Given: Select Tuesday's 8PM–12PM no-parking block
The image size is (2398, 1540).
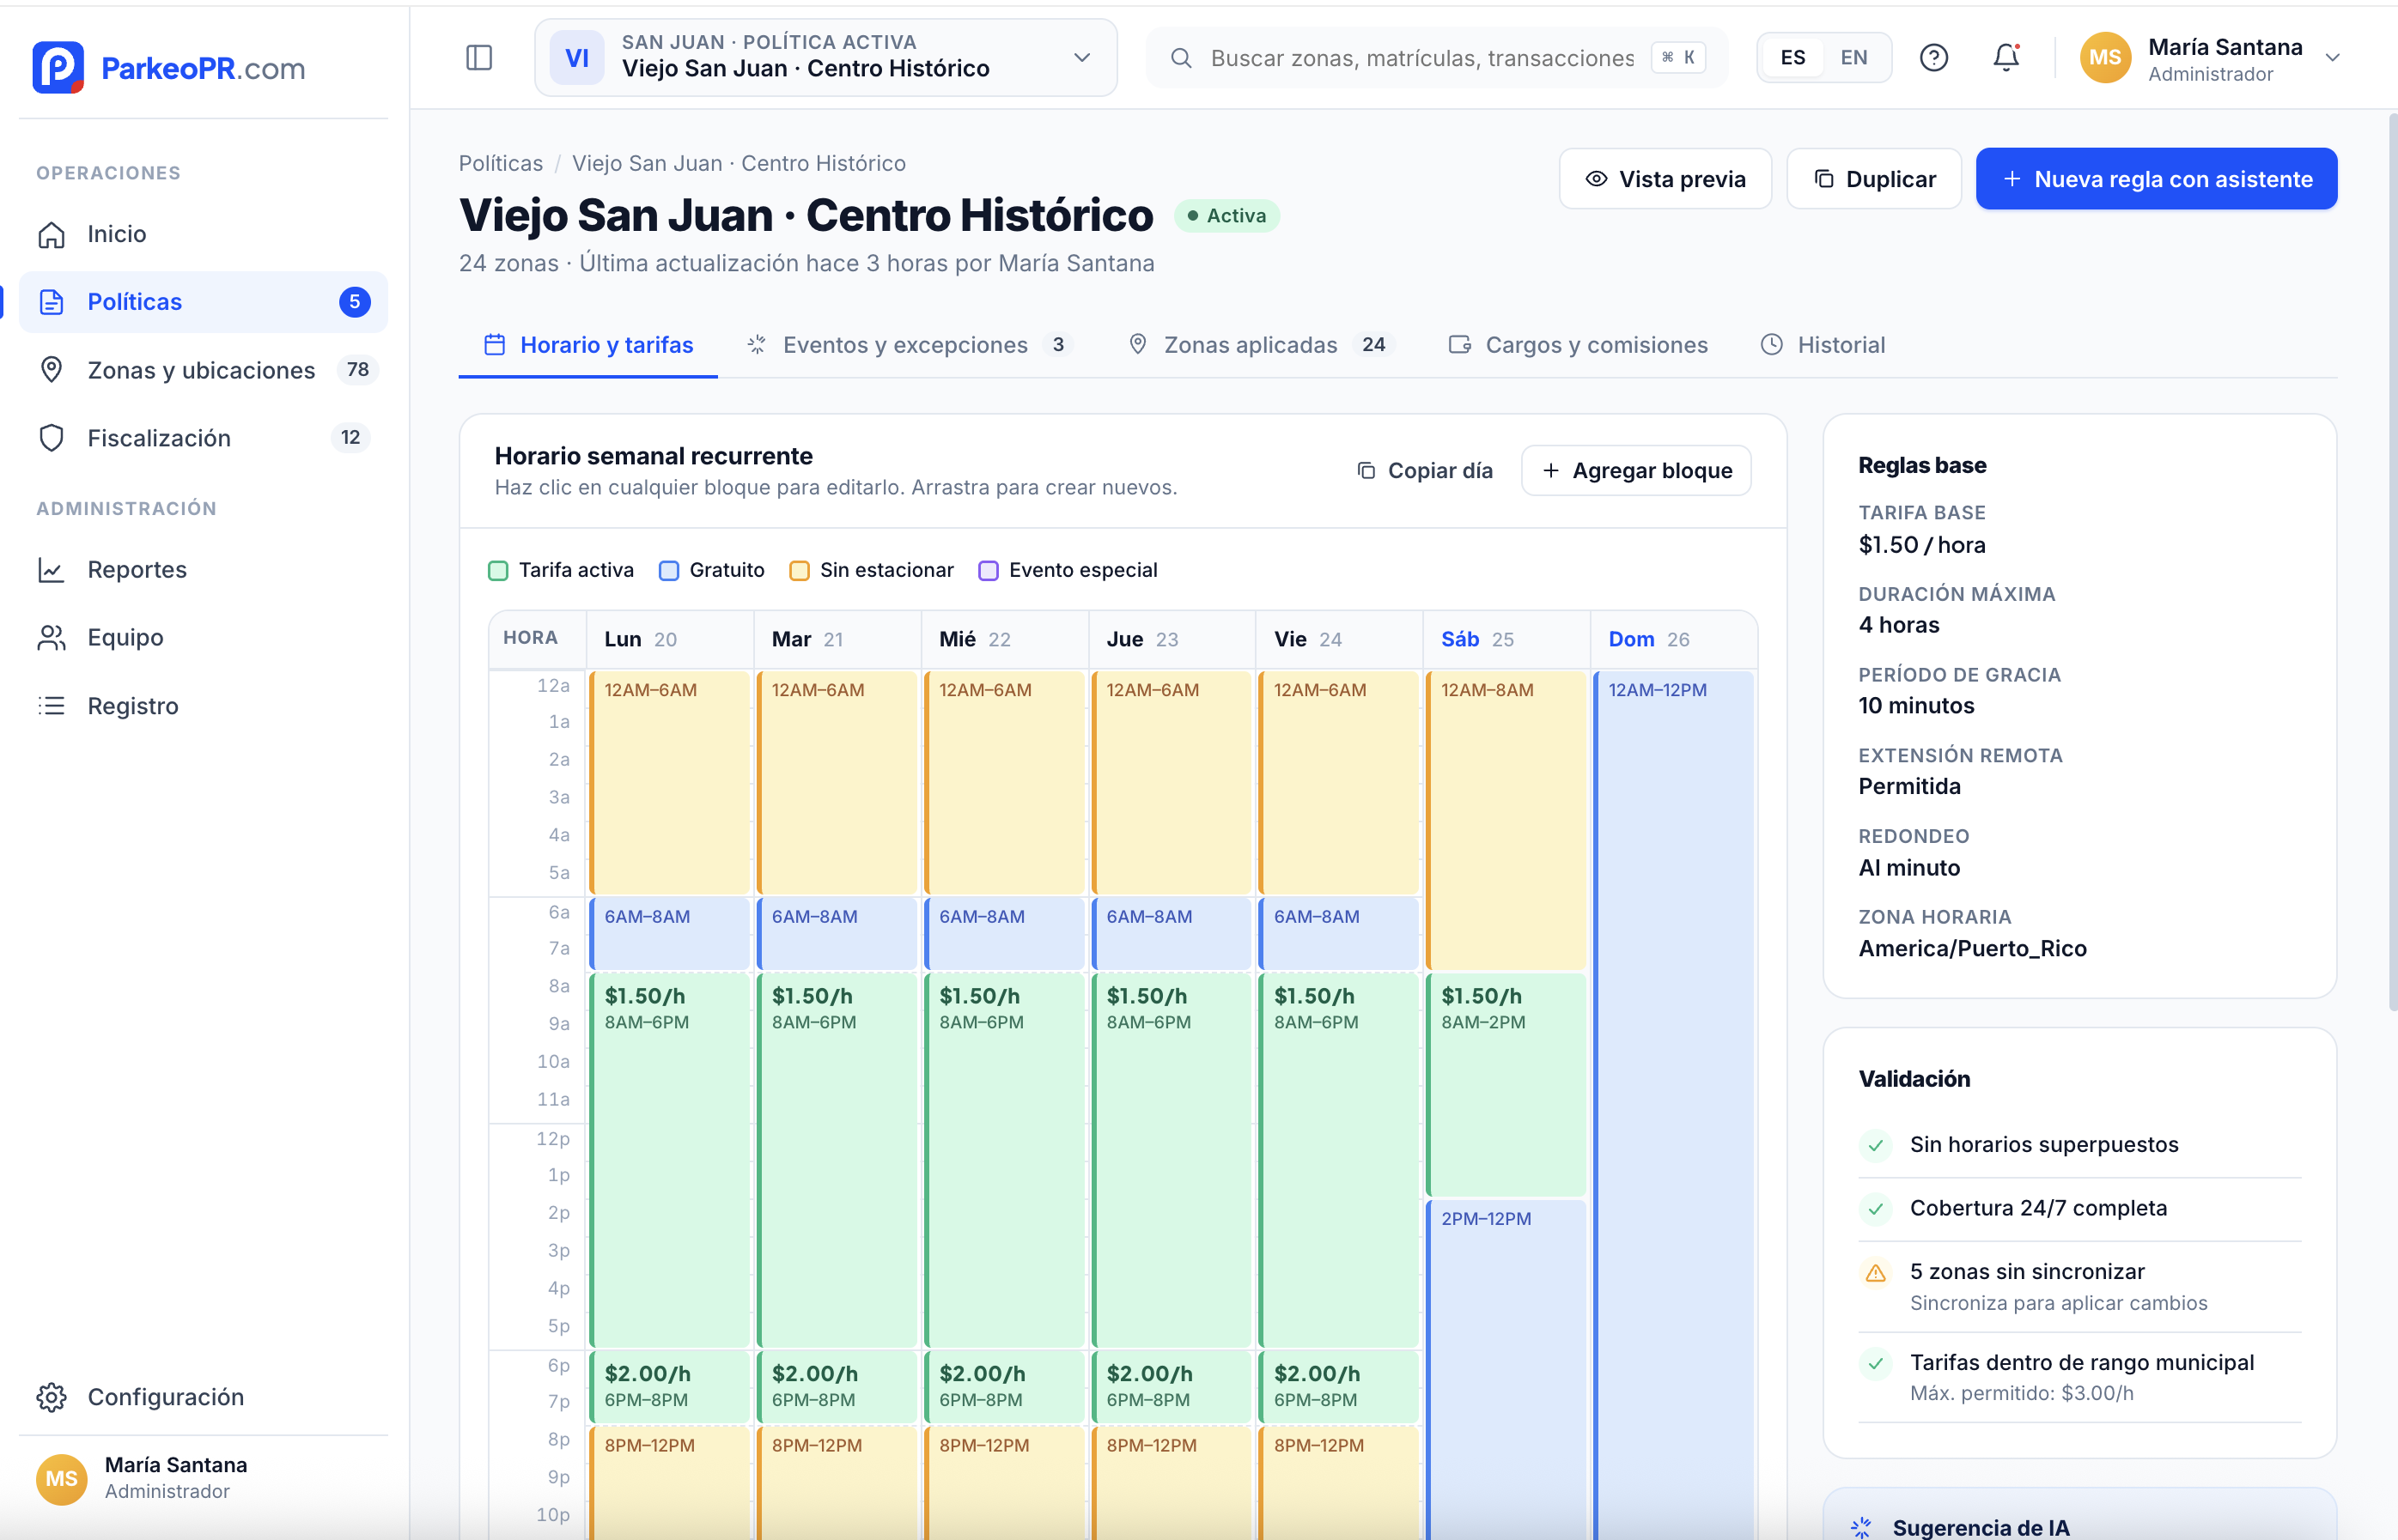Looking at the screenshot, I should 837,1483.
